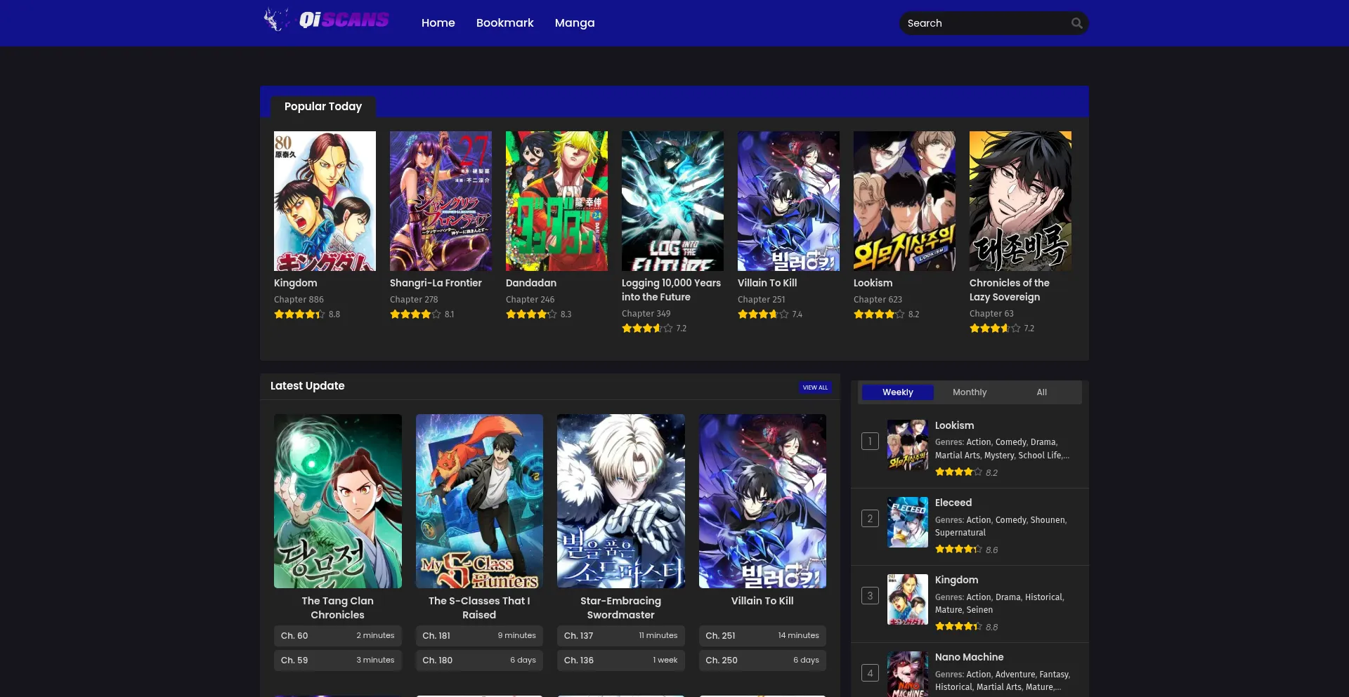Open the Lookism cover in Popular Today
The height and width of the screenshot is (697, 1349).
tap(904, 201)
